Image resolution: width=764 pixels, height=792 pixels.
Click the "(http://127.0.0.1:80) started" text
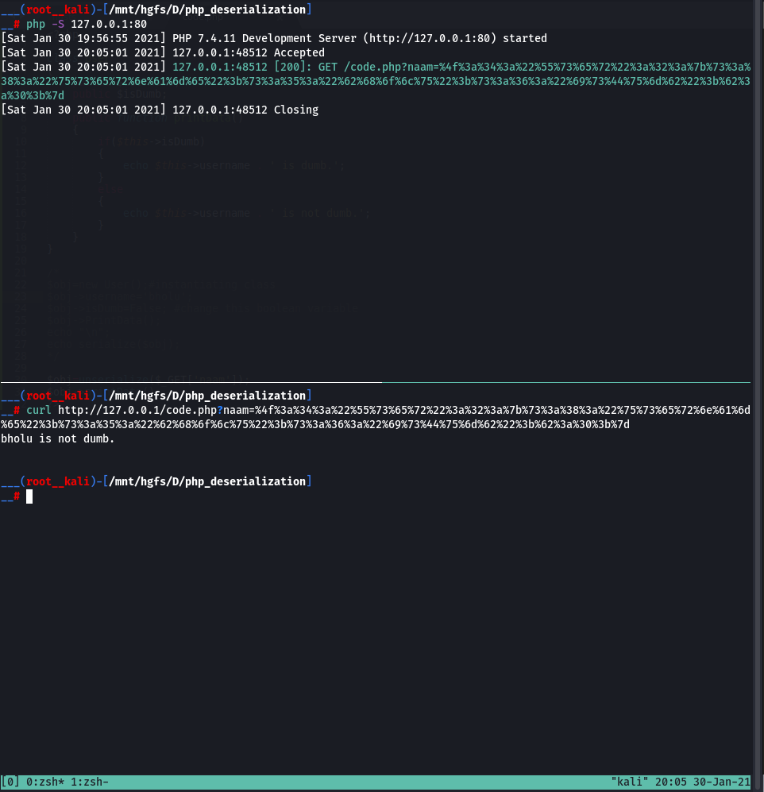click(x=455, y=38)
